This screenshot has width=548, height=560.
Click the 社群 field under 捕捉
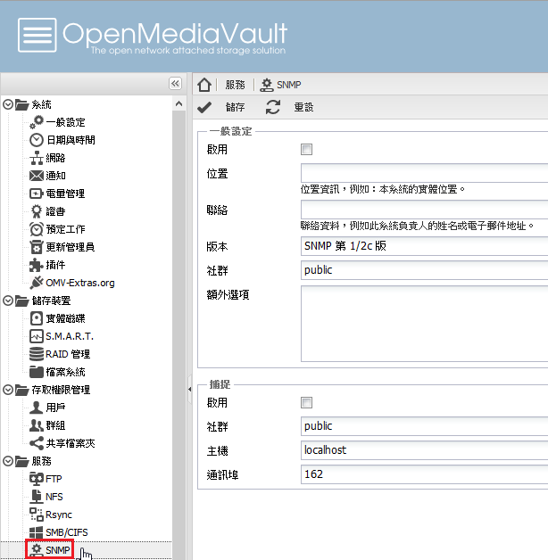[x=424, y=426]
